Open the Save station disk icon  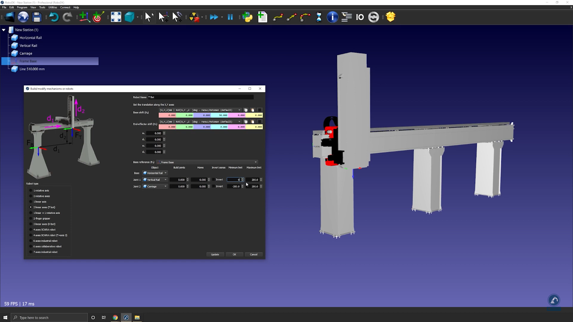click(37, 17)
